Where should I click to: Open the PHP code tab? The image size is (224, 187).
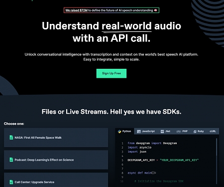(182, 131)
